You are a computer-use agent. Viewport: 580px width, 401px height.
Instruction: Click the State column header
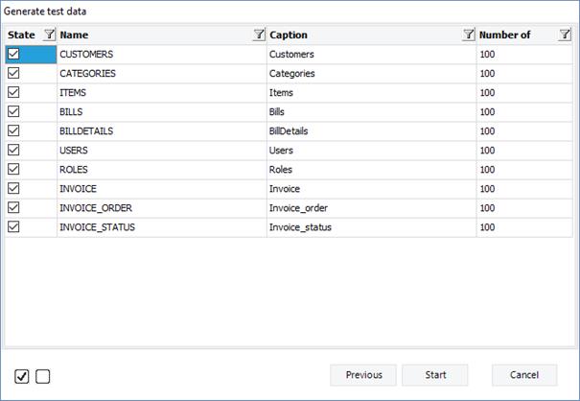31,35
